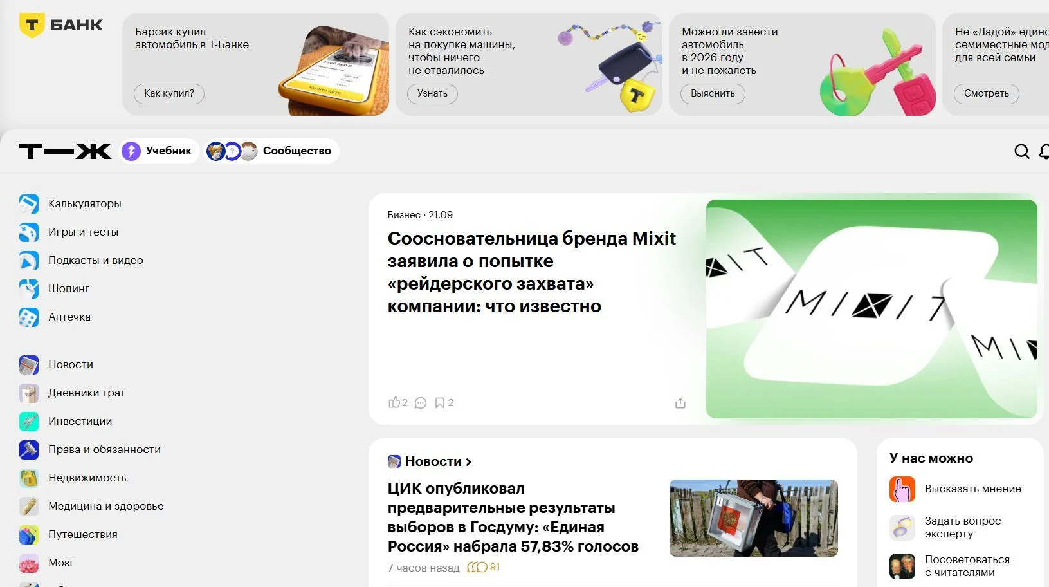The height and width of the screenshot is (587, 1049).
Task: Click the Инвестиции sidebar icon
Action: [x=28, y=421]
